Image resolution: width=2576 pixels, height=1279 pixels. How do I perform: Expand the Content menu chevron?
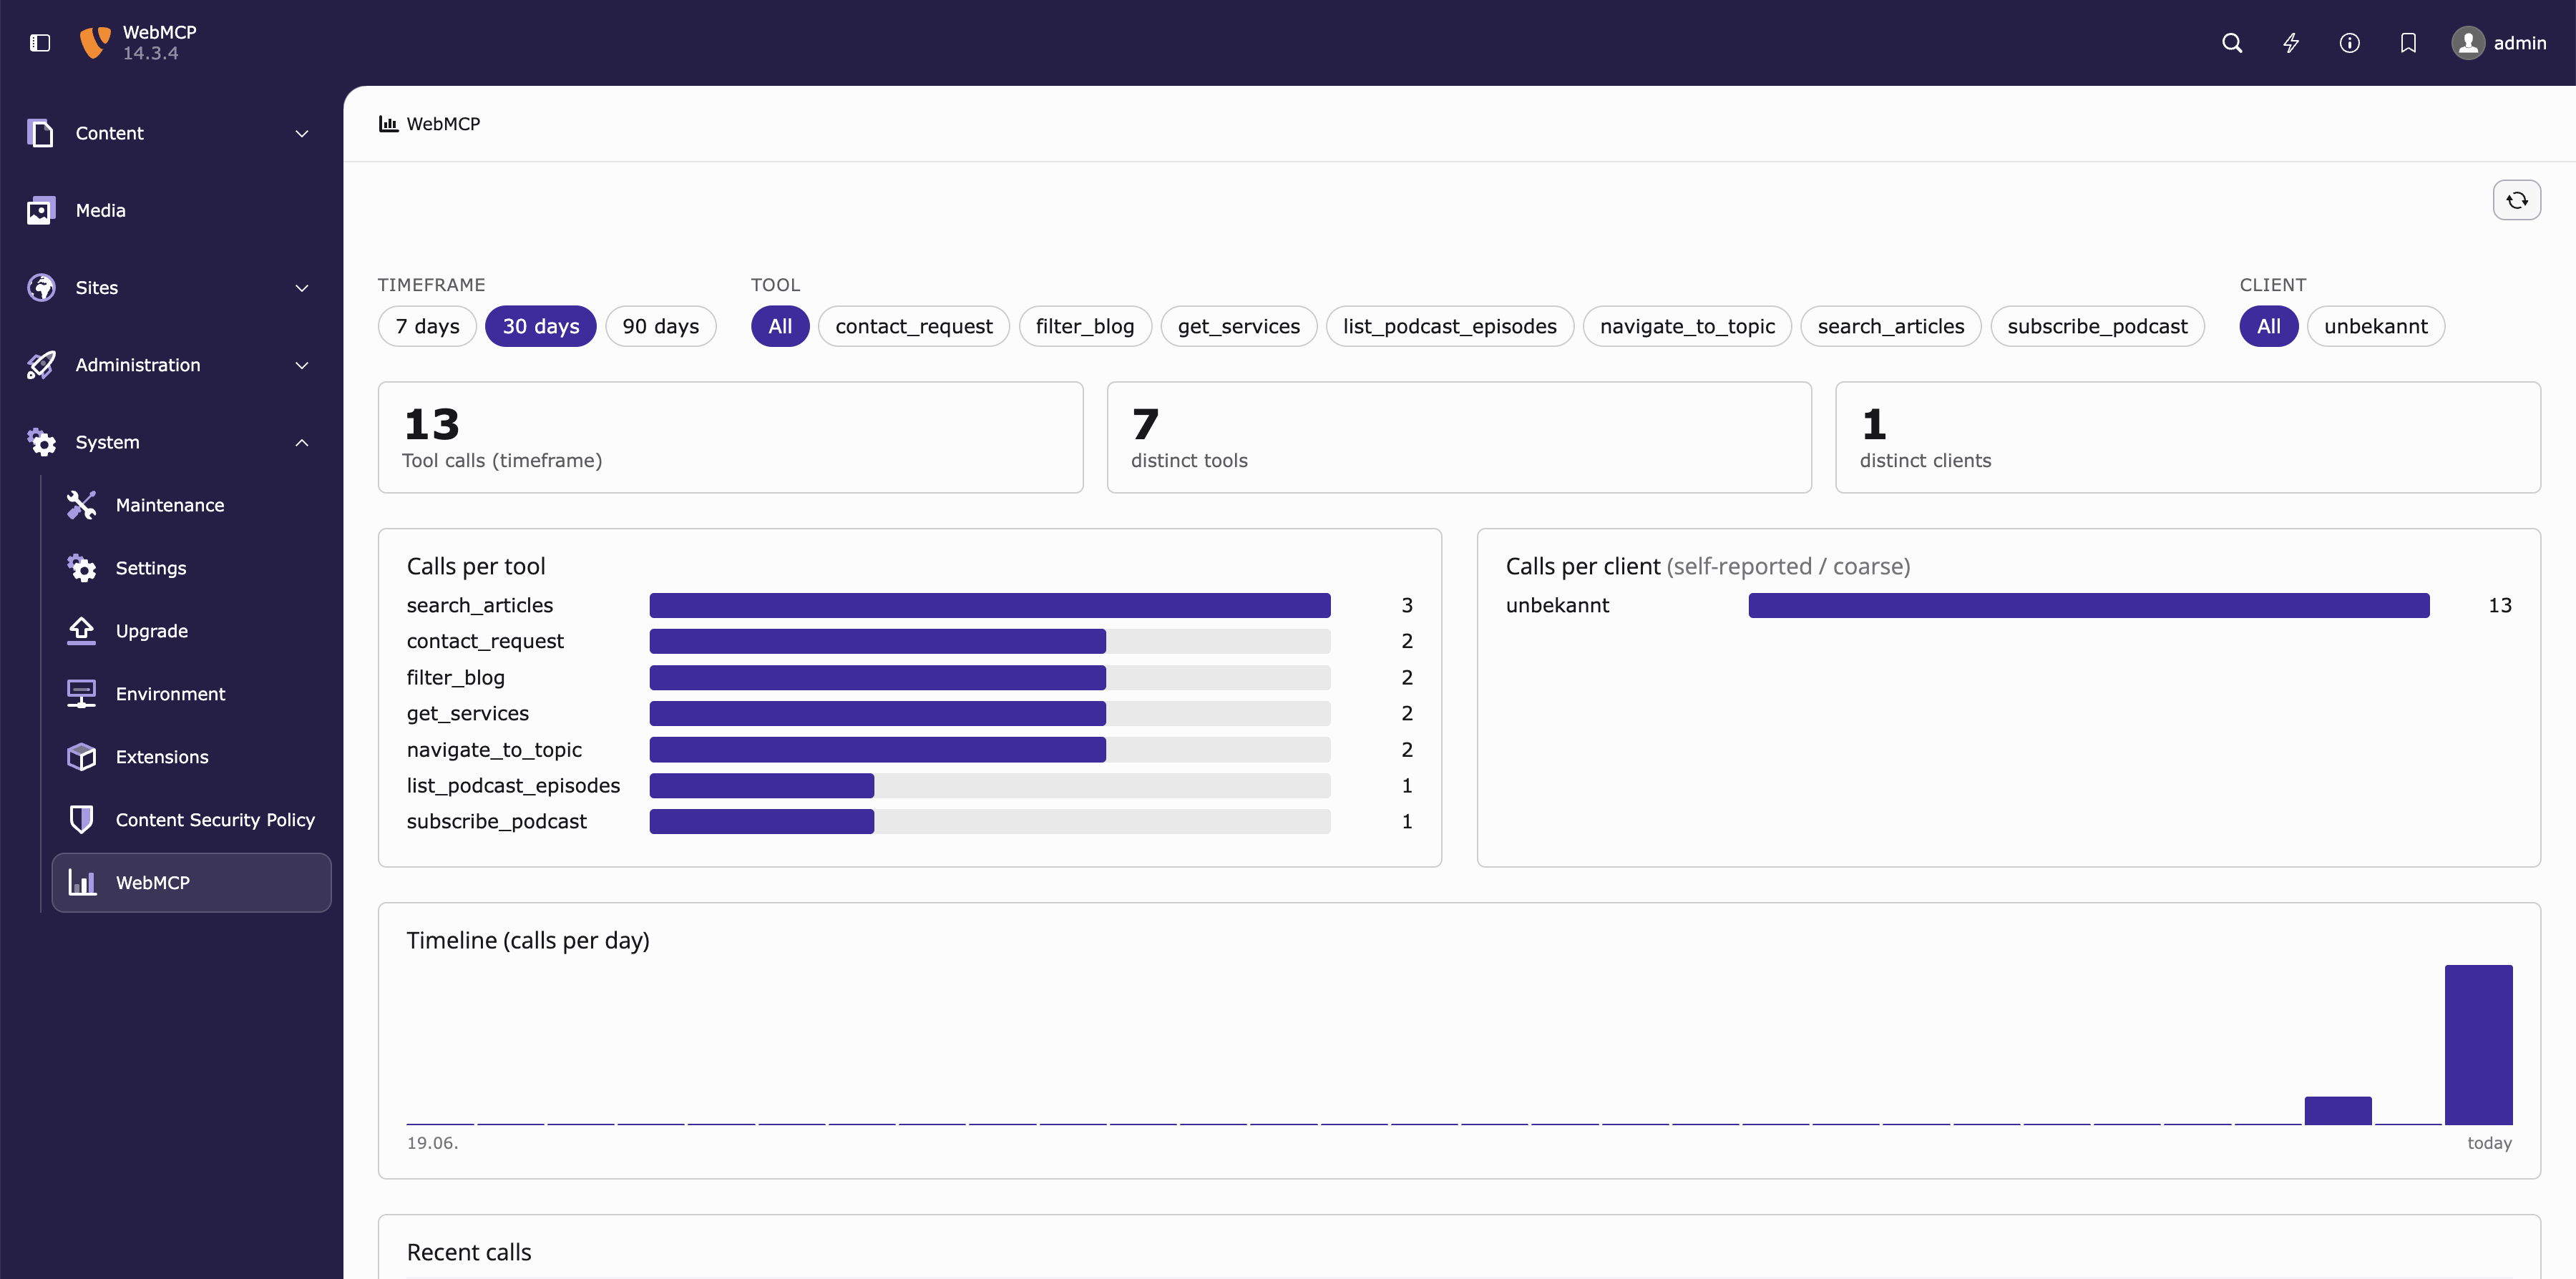[x=302, y=133]
